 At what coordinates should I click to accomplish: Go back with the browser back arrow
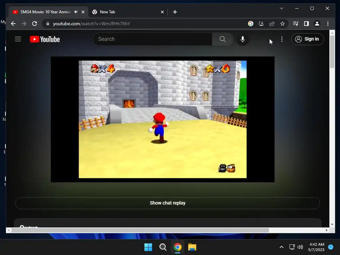(13, 24)
